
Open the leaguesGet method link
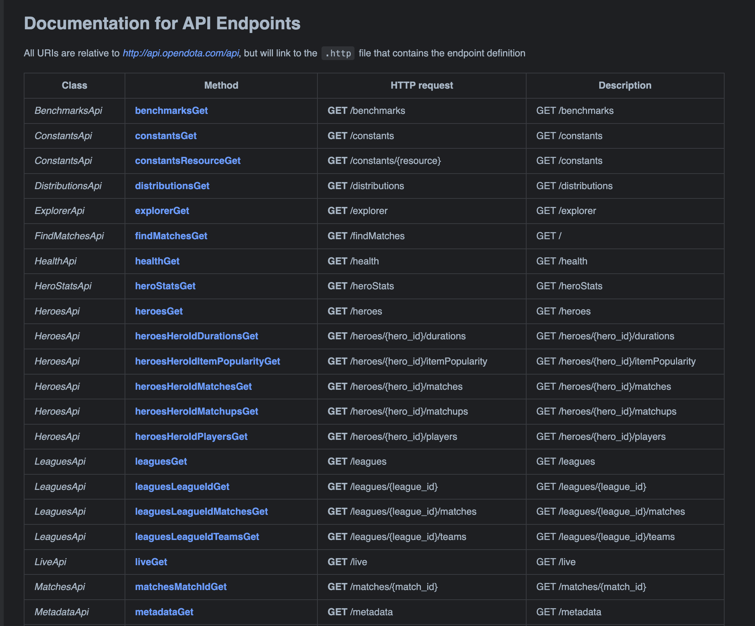161,461
